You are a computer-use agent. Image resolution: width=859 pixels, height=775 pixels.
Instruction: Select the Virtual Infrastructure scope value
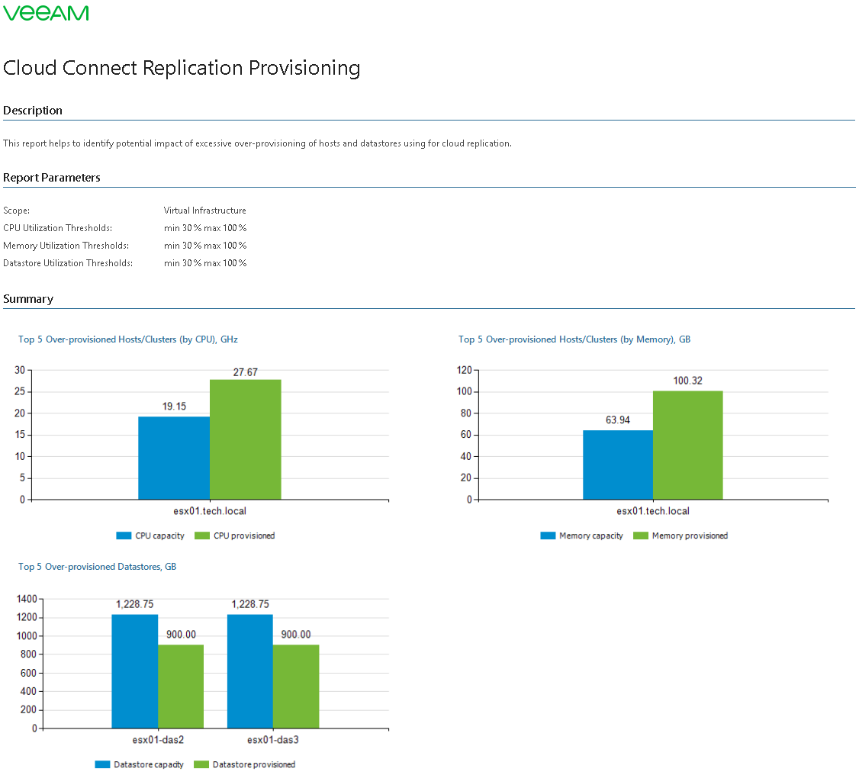coord(205,211)
